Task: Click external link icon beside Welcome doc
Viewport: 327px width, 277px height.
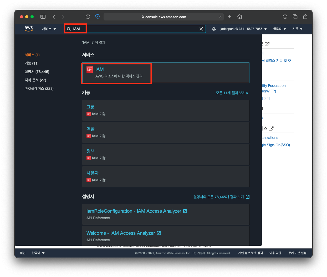Action: 159,233
